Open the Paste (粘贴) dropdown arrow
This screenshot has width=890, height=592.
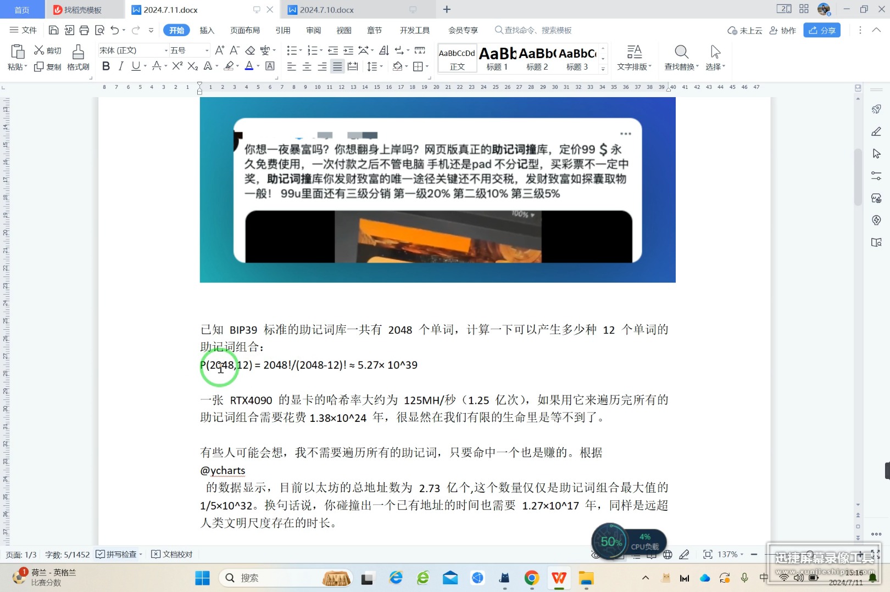tap(26, 67)
